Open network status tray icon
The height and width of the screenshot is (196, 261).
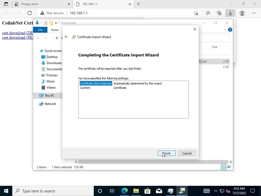click(x=222, y=191)
